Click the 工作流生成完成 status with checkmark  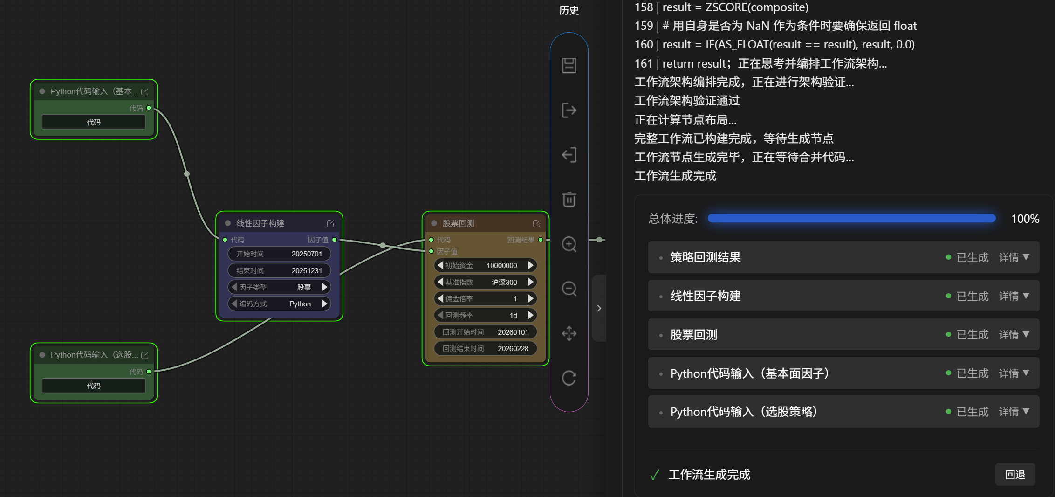(x=700, y=475)
